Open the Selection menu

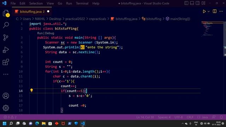(36, 3)
